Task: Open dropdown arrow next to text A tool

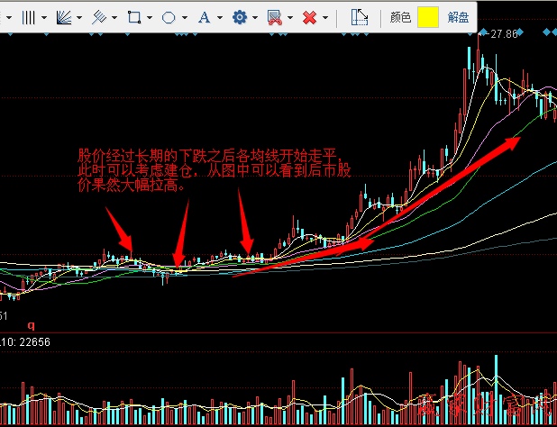Action: pyautogui.click(x=219, y=17)
